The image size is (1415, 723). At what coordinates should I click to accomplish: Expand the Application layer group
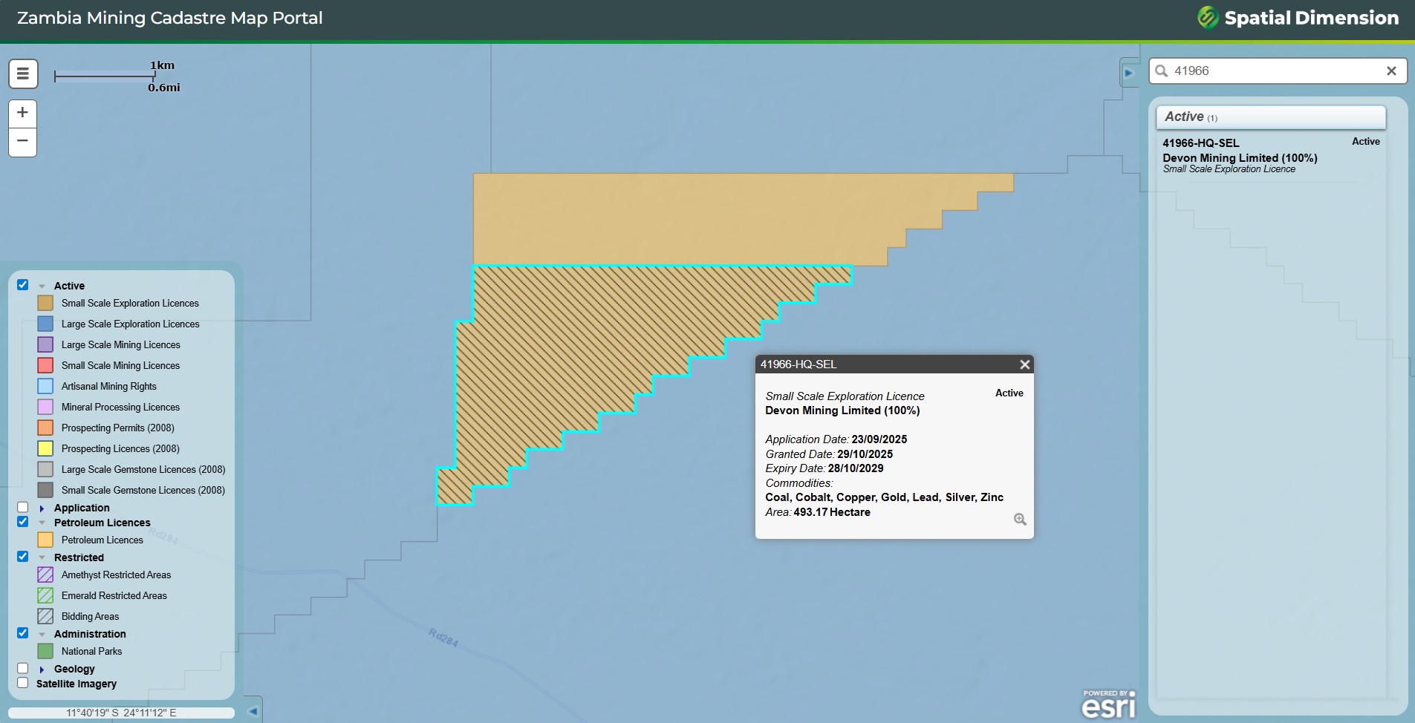click(42, 508)
